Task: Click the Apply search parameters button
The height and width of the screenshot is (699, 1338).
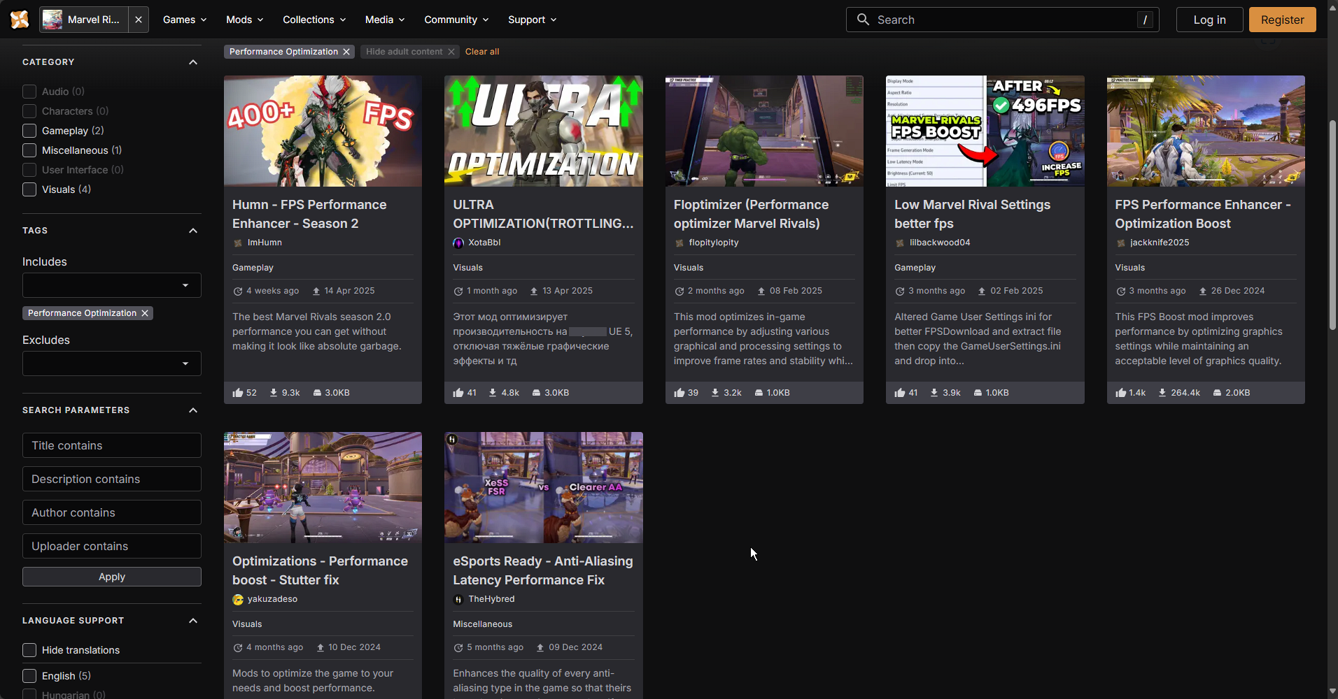Action: click(x=112, y=577)
